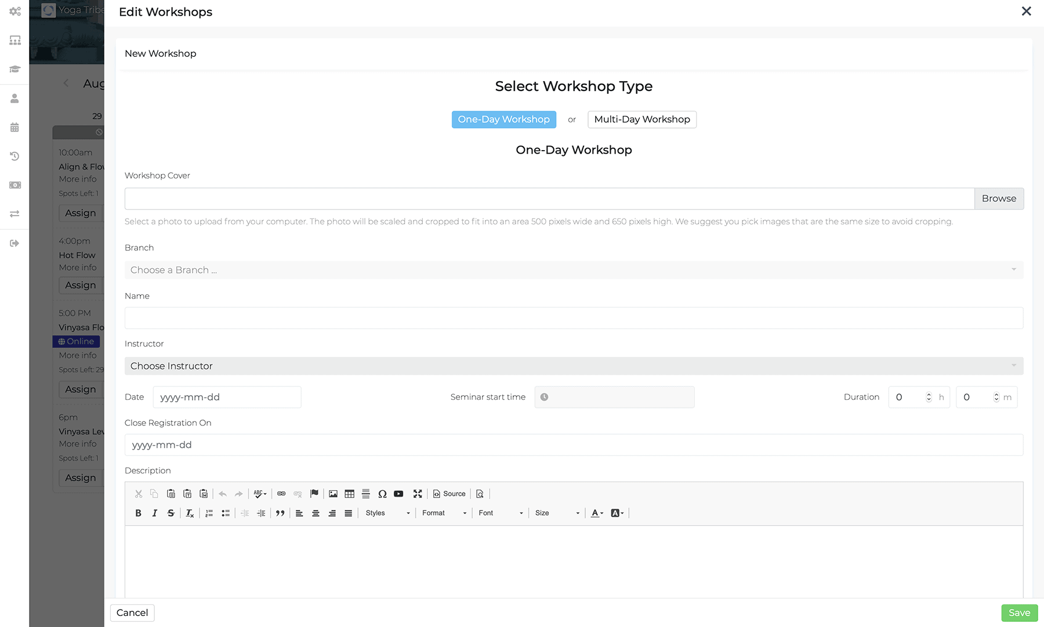
Task: Click the Cancel button
Action: pos(132,613)
